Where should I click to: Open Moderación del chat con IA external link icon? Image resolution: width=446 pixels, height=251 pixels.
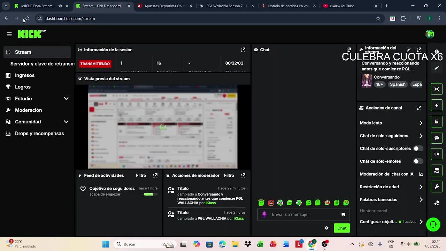[x=421, y=174]
